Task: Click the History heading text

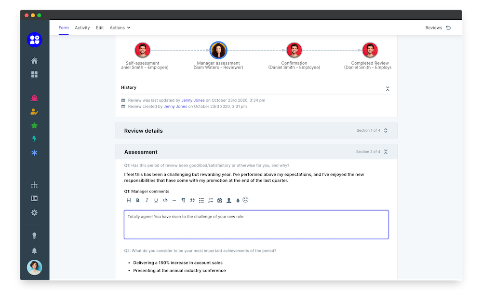Action: (129, 87)
